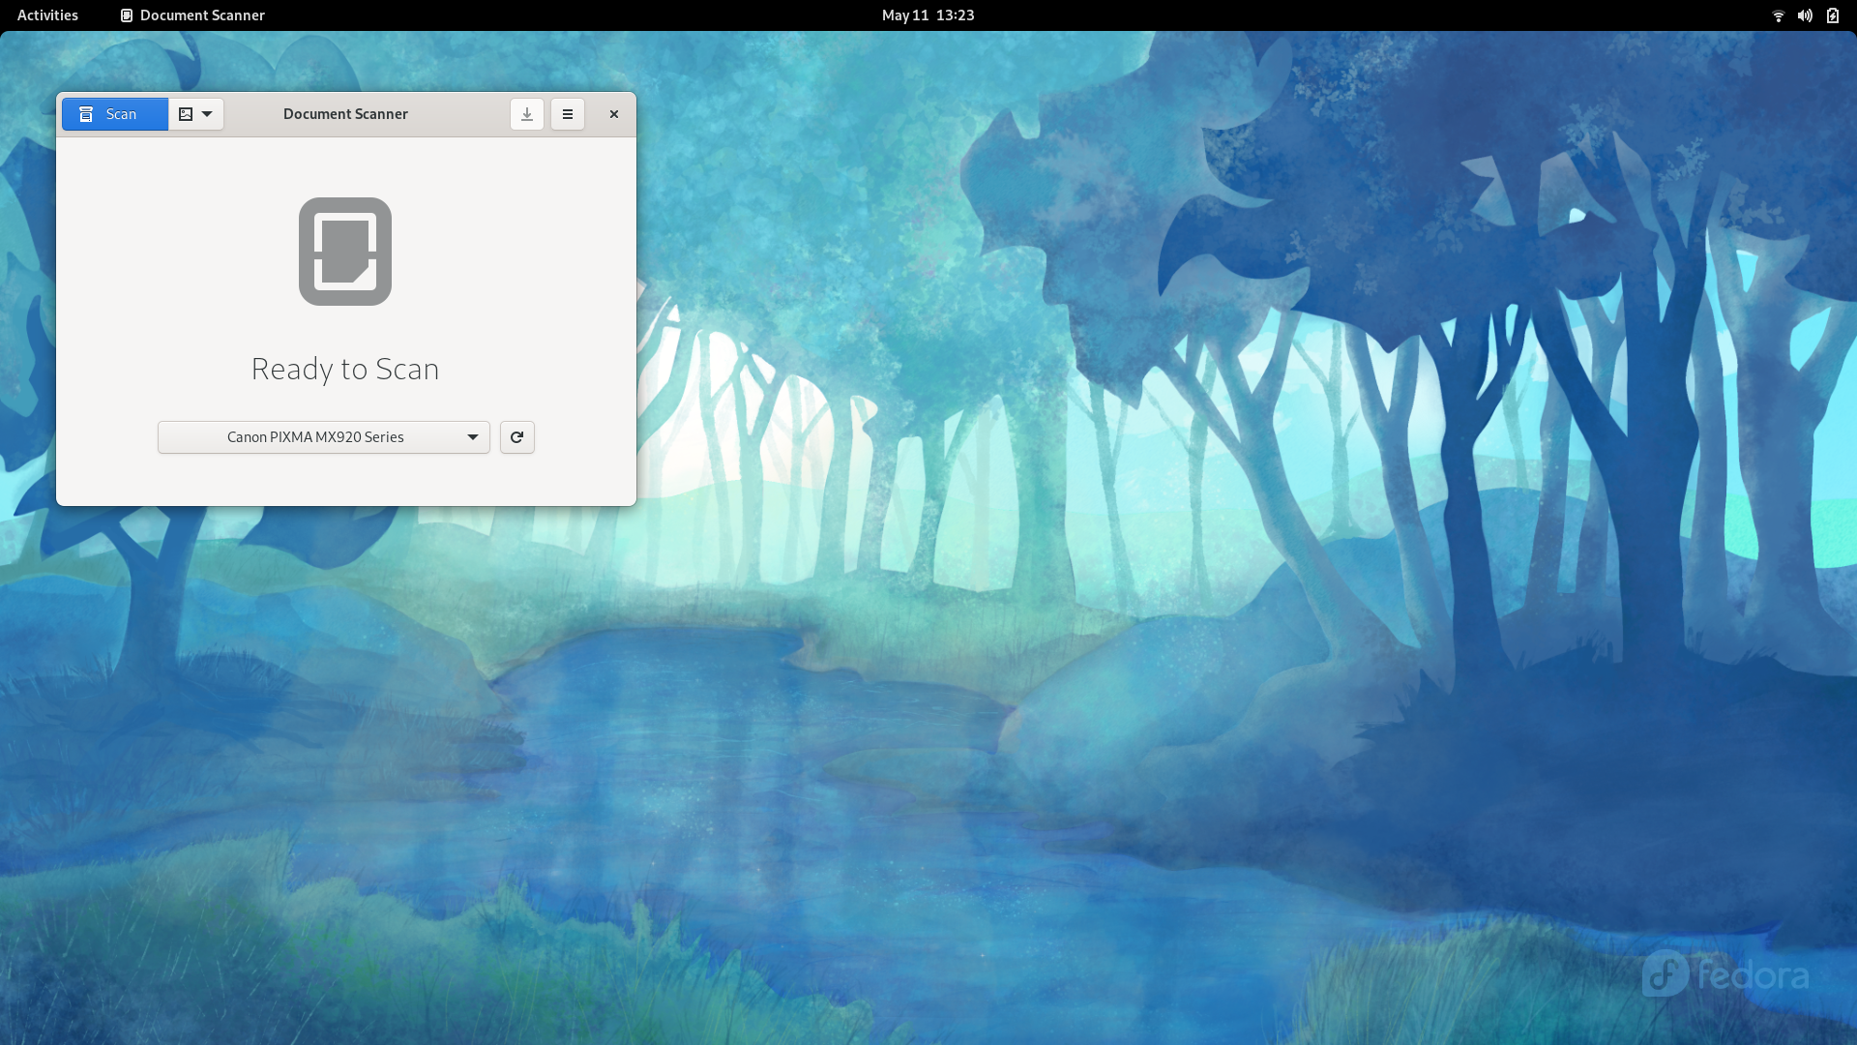This screenshot has height=1045, width=1857.
Task: Close the Document Scanner window
Action: point(614,114)
